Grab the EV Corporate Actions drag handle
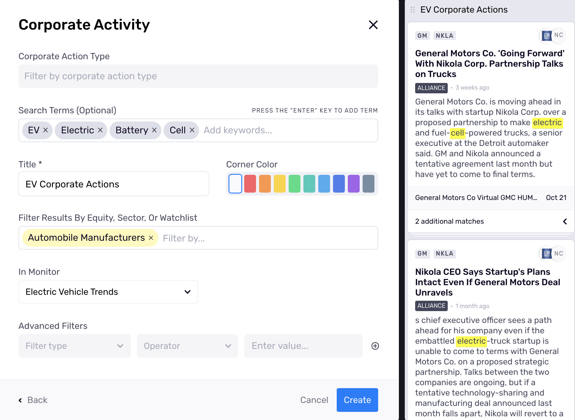Screen dimensions: 575x420 click(x=413, y=10)
